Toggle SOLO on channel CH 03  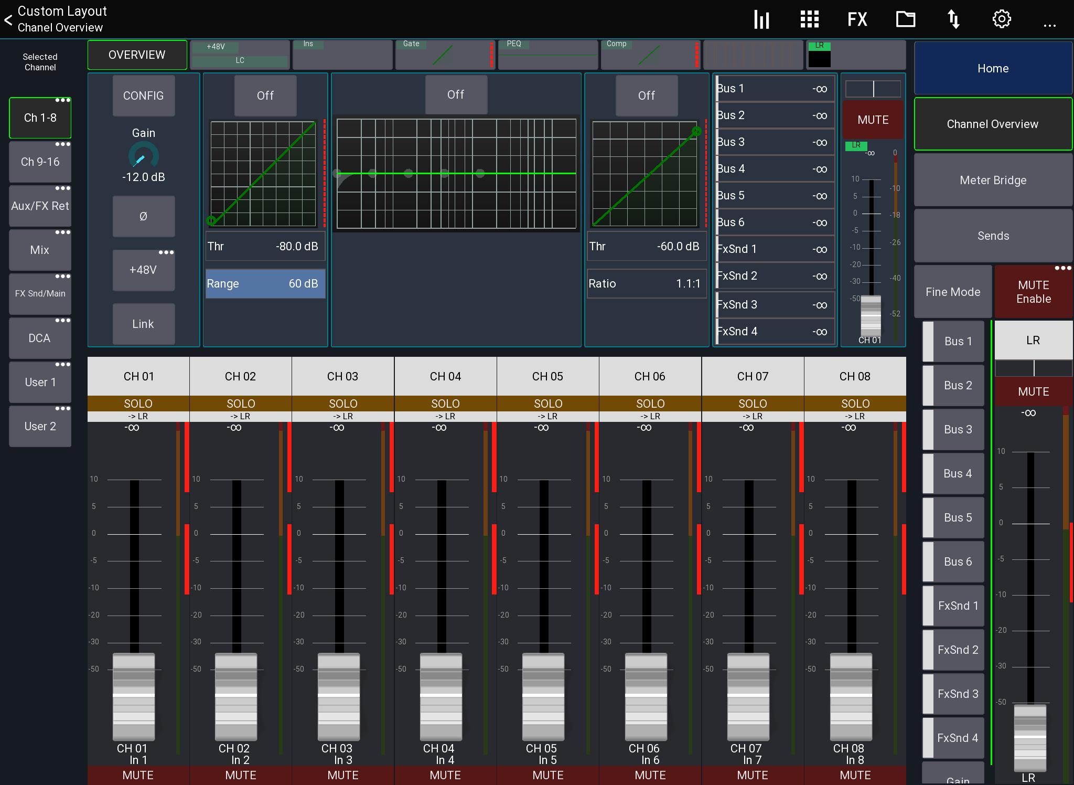tap(342, 404)
